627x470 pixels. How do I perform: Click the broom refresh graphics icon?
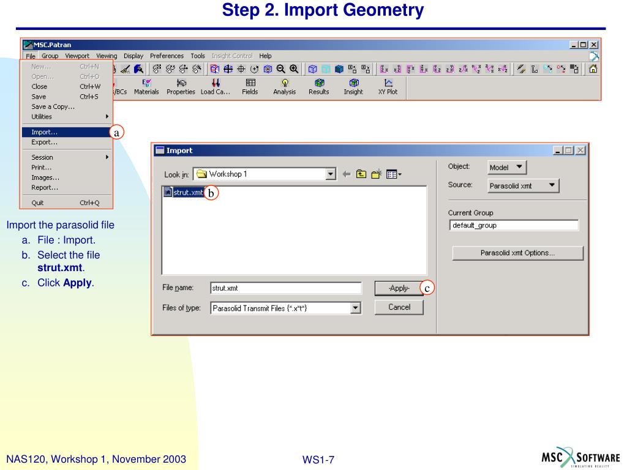click(125, 69)
